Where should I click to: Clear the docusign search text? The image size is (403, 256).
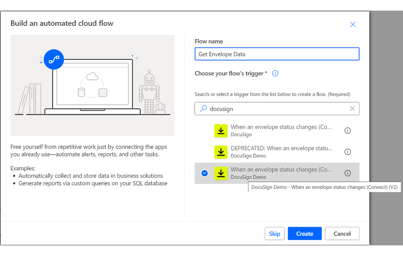tap(352, 108)
